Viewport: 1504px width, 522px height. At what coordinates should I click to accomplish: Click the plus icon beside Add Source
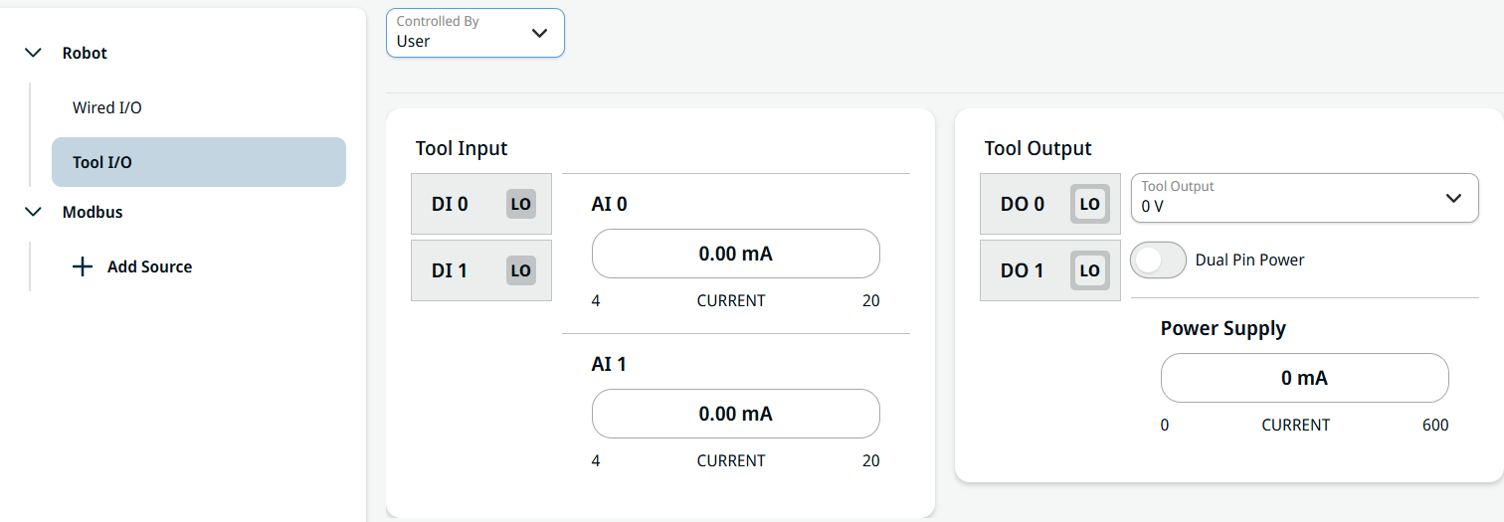pyautogui.click(x=84, y=266)
